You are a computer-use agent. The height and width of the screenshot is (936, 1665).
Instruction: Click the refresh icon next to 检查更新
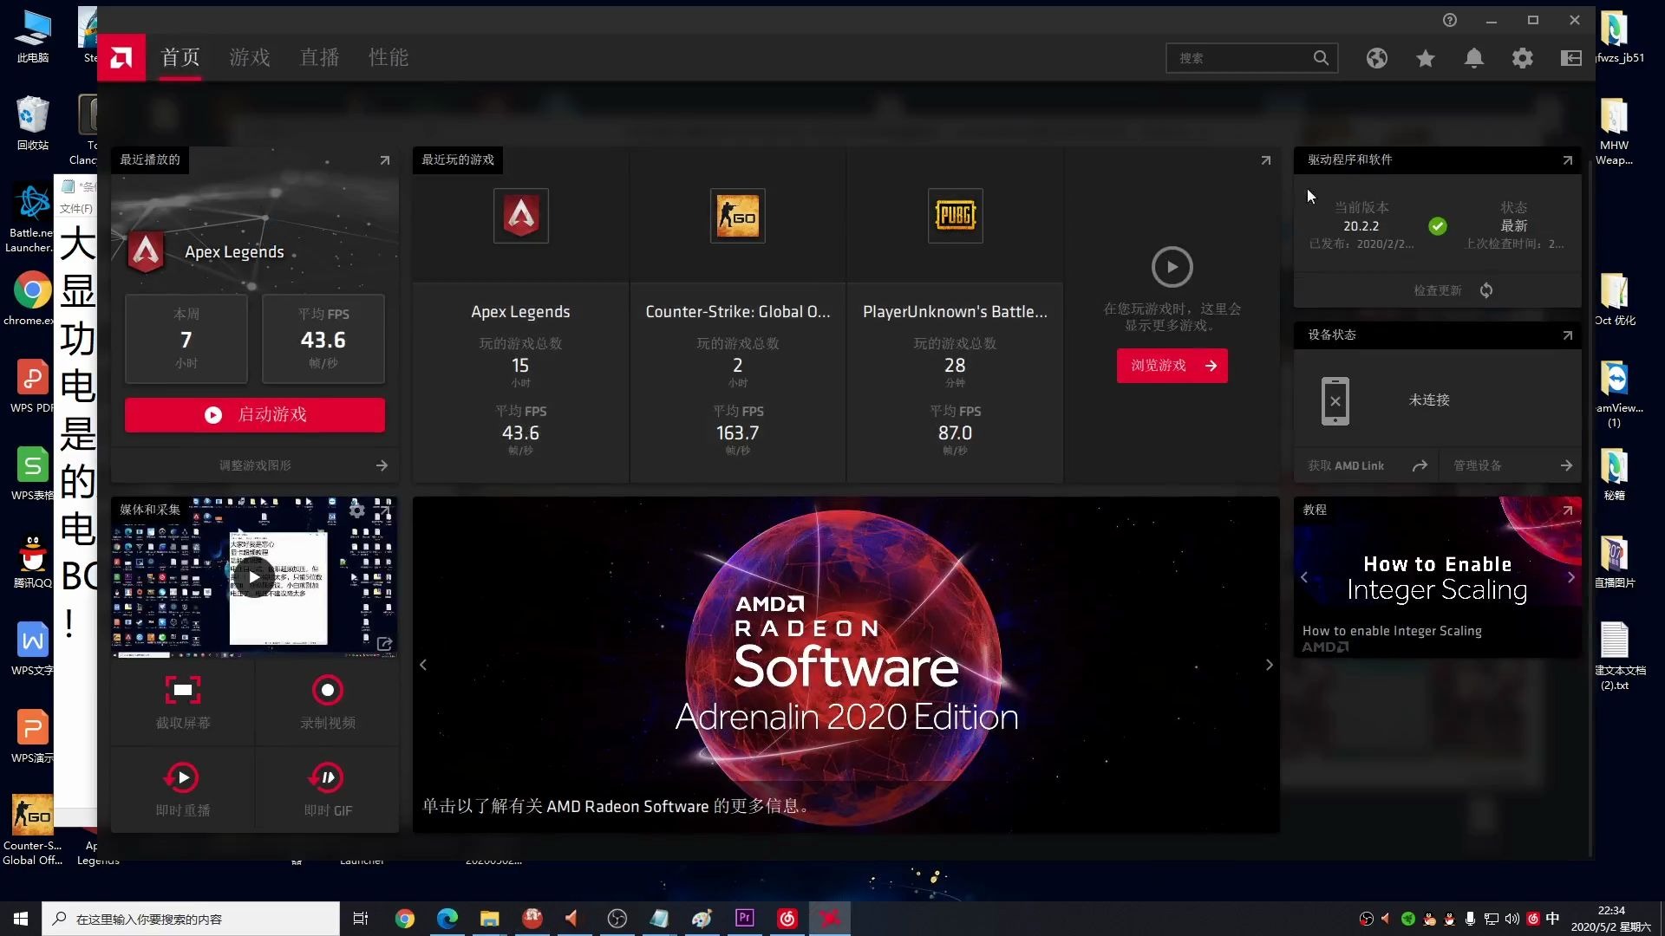[x=1486, y=290]
